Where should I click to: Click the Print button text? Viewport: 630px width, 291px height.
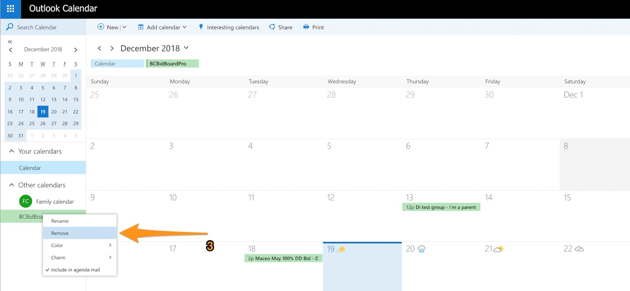pos(318,27)
